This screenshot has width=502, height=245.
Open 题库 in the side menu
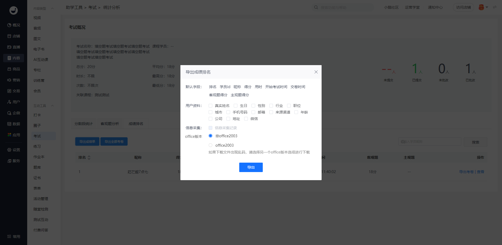[x=37, y=167]
